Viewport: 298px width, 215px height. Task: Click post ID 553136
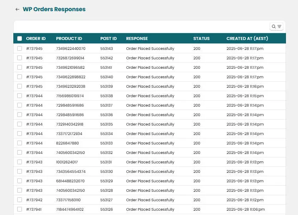[107, 115]
